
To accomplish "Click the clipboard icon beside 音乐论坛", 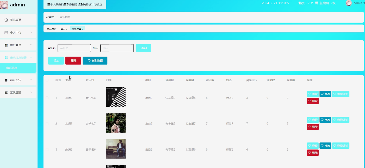I will point(6,80).
